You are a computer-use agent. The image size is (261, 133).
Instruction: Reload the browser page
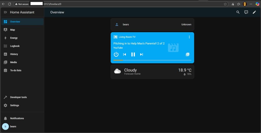click(9, 4)
